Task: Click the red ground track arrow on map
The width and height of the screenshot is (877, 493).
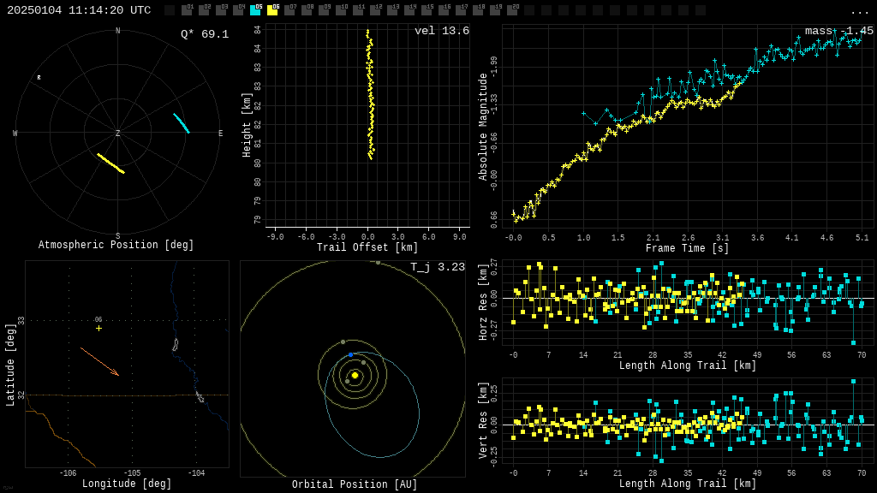Action: (x=99, y=361)
